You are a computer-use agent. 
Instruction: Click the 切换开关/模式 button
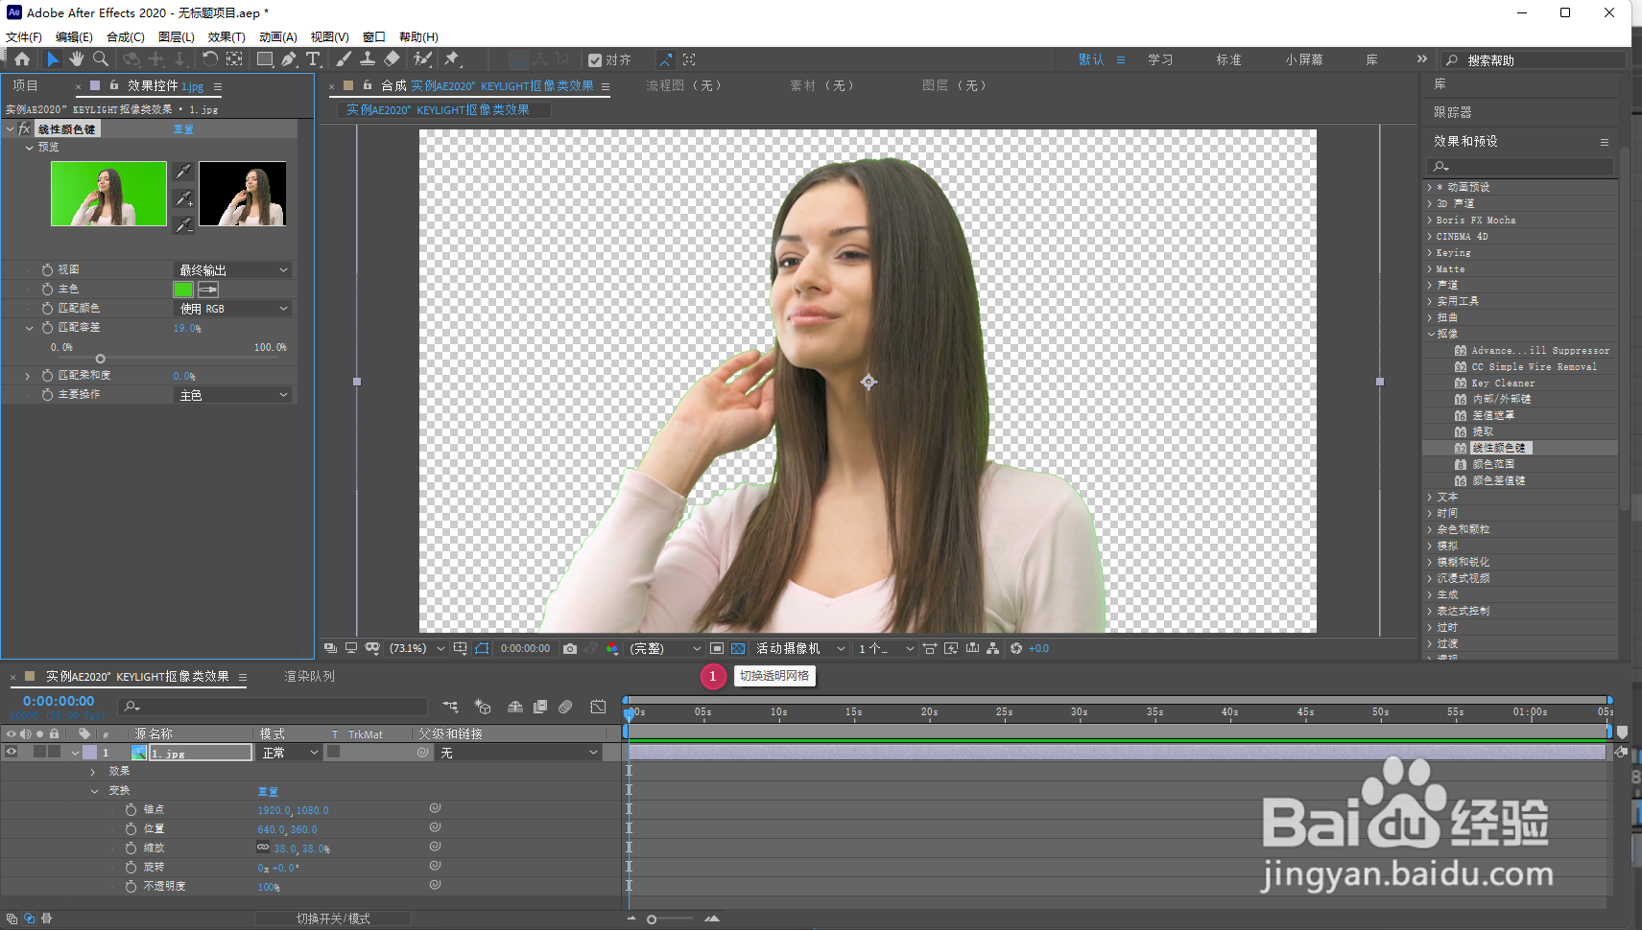pyautogui.click(x=333, y=918)
